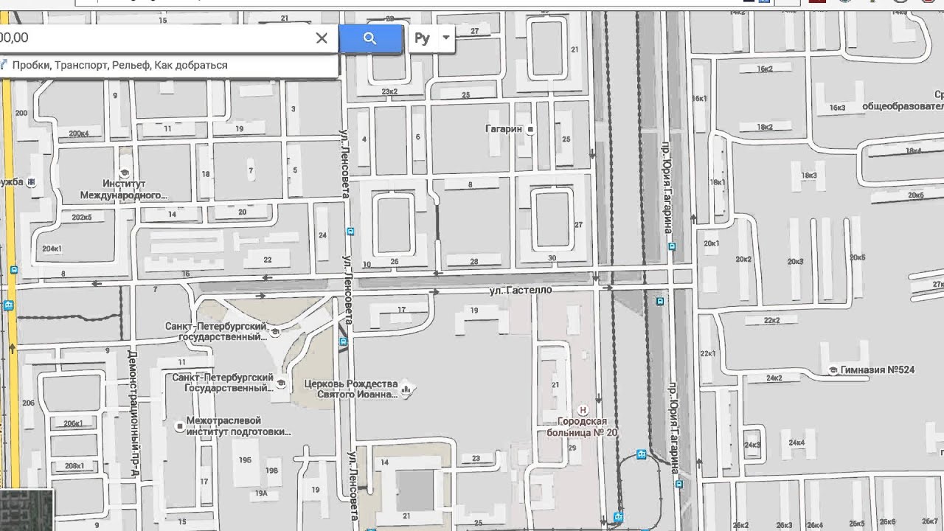
Task: Select the lower Санкт-Петербургский Государственный marker icon
Action: point(280,382)
